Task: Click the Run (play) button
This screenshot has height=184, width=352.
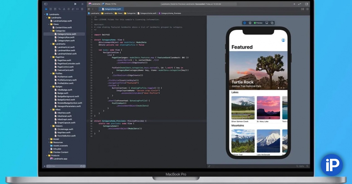Action: [x=75, y=4]
